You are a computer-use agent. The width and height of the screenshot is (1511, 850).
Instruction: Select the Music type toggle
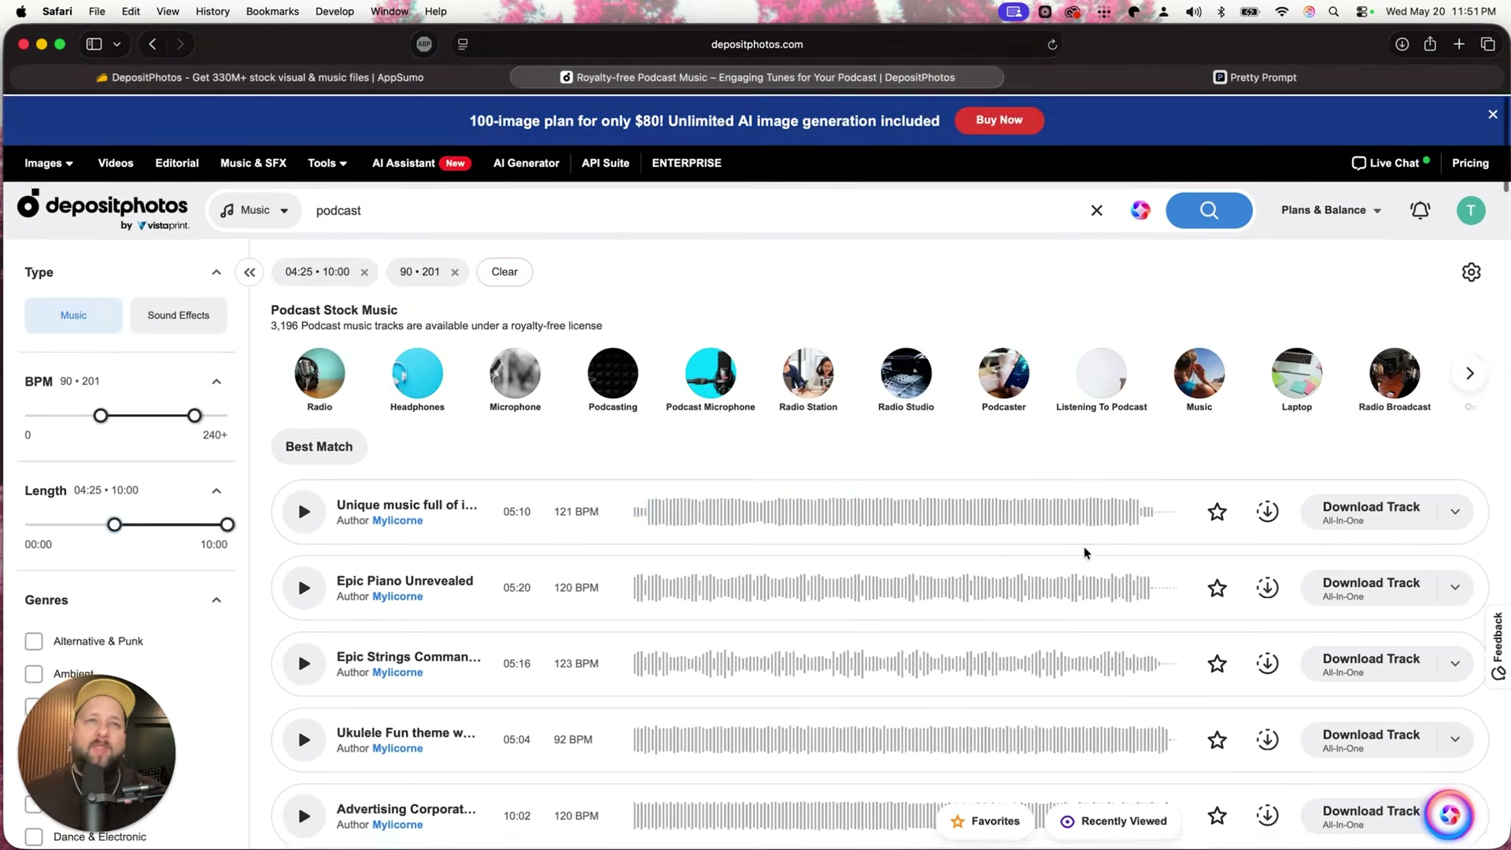tap(73, 316)
